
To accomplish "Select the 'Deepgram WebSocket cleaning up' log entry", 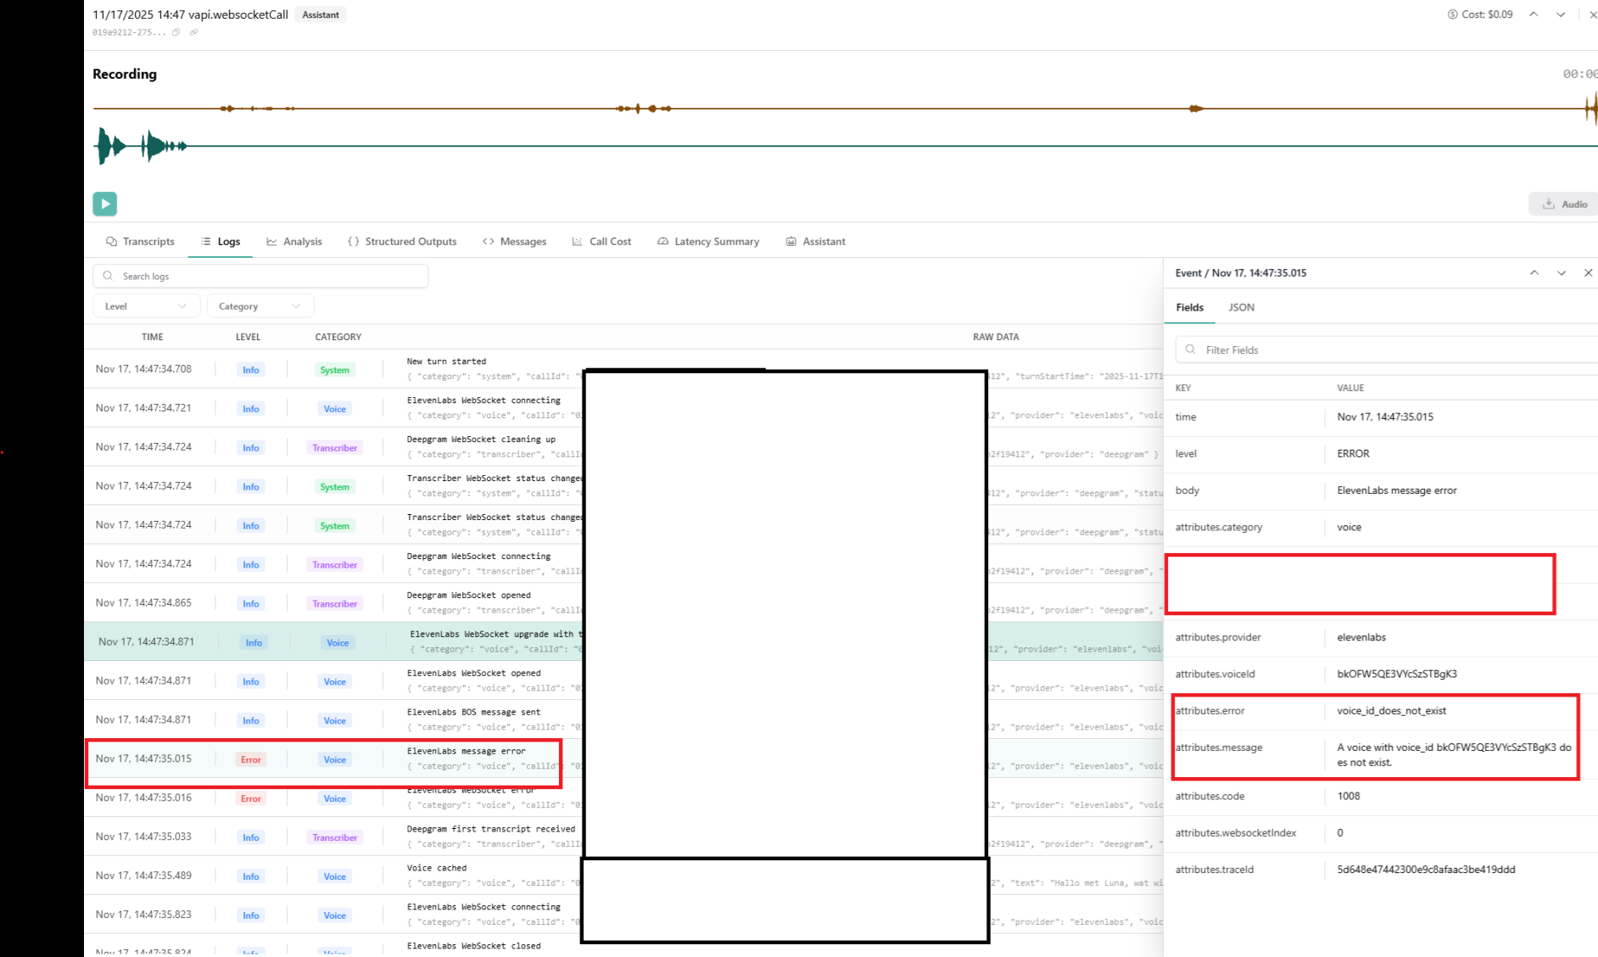I will [623, 447].
